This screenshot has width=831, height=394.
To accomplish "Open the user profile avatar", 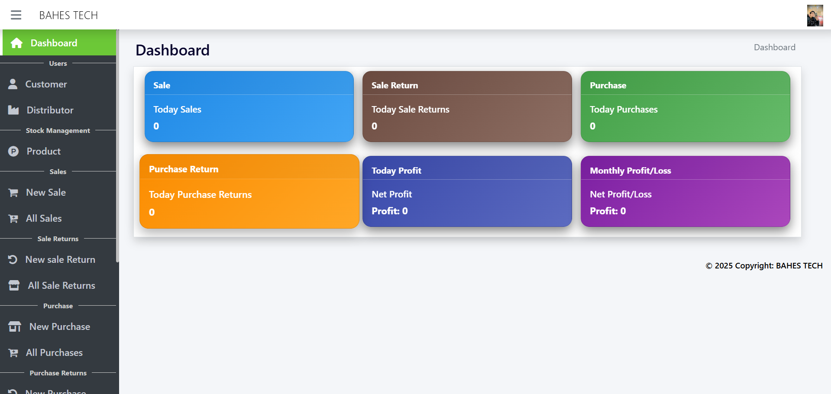I will coord(815,16).
